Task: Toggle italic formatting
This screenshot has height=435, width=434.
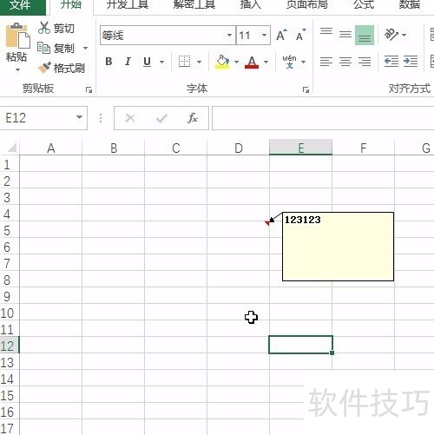Action: point(128,62)
